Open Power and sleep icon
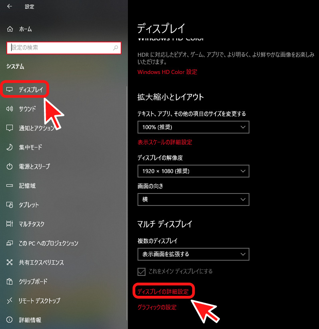This screenshot has width=319, height=329. coord(10,166)
